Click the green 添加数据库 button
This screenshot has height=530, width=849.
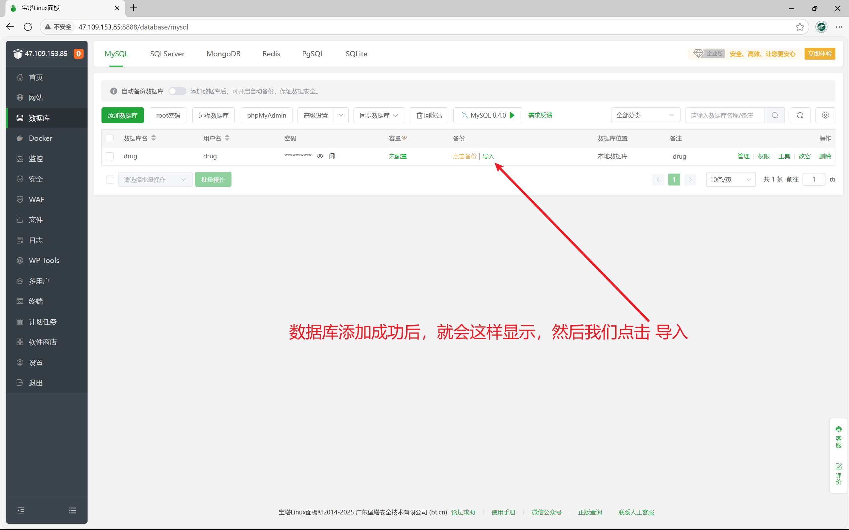(x=122, y=115)
